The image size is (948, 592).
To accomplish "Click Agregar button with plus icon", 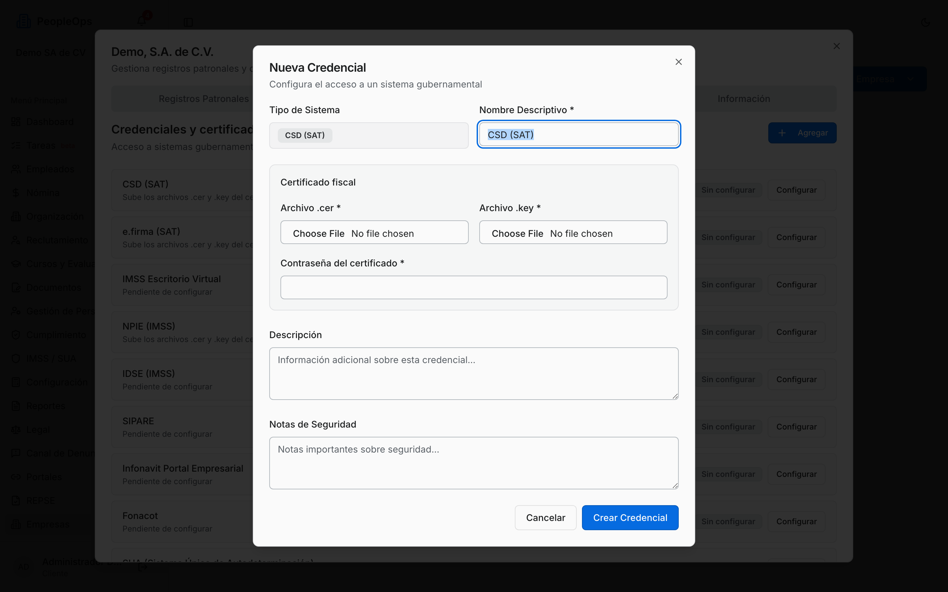I will point(802,133).
